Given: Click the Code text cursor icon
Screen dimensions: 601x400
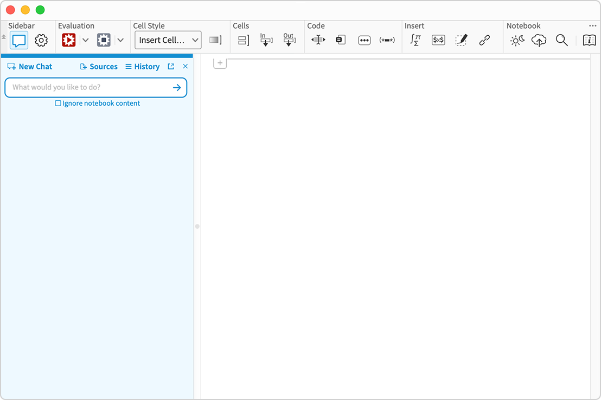Looking at the screenshot, I should [318, 40].
